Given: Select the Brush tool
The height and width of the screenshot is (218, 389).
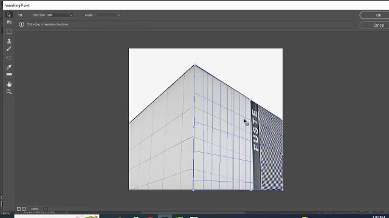Looking at the screenshot, I should coord(9,48).
